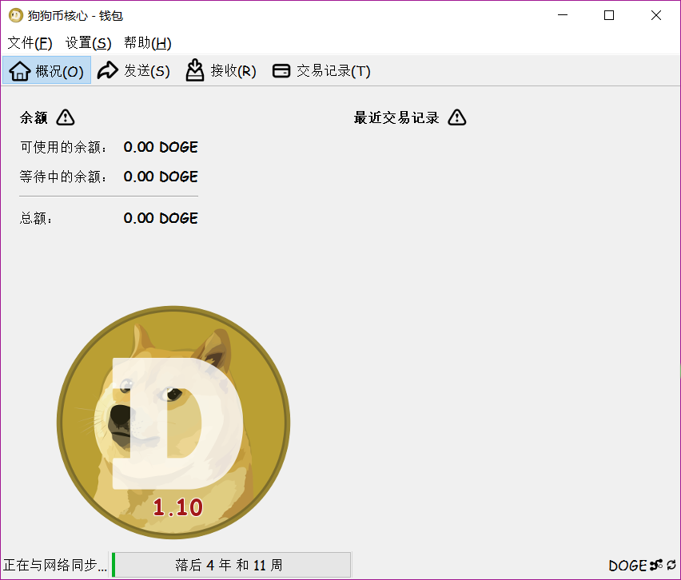Switch to the 概况(O) overview tab
This screenshot has height=580, width=681.
47,70
